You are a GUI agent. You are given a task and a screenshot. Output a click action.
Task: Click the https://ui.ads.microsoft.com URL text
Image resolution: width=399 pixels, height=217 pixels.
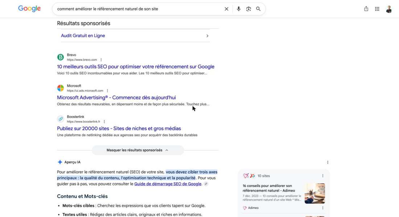click(85, 91)
